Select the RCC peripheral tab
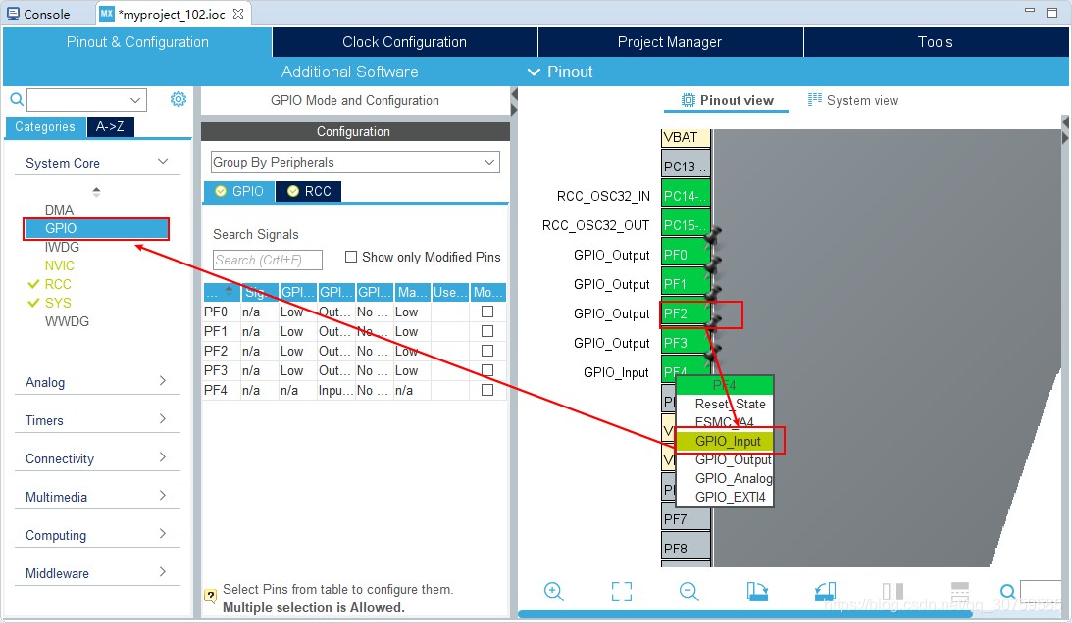 (309, 191)
